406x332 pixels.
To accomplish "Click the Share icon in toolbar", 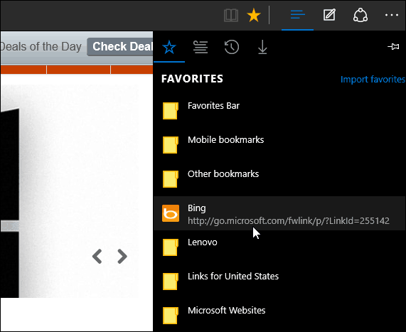I will click(x=360, y=15).
